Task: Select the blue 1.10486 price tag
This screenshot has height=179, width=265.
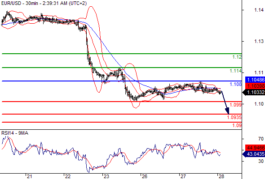Action: point(255,80)
